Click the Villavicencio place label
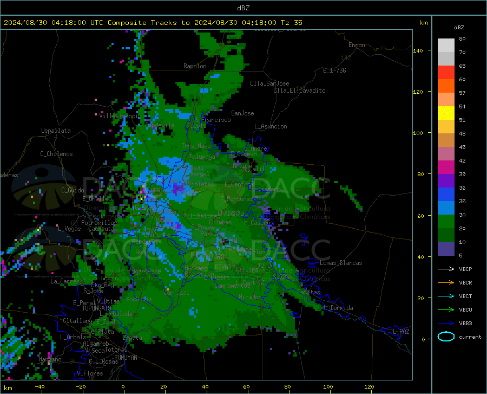 coord(120,116)
